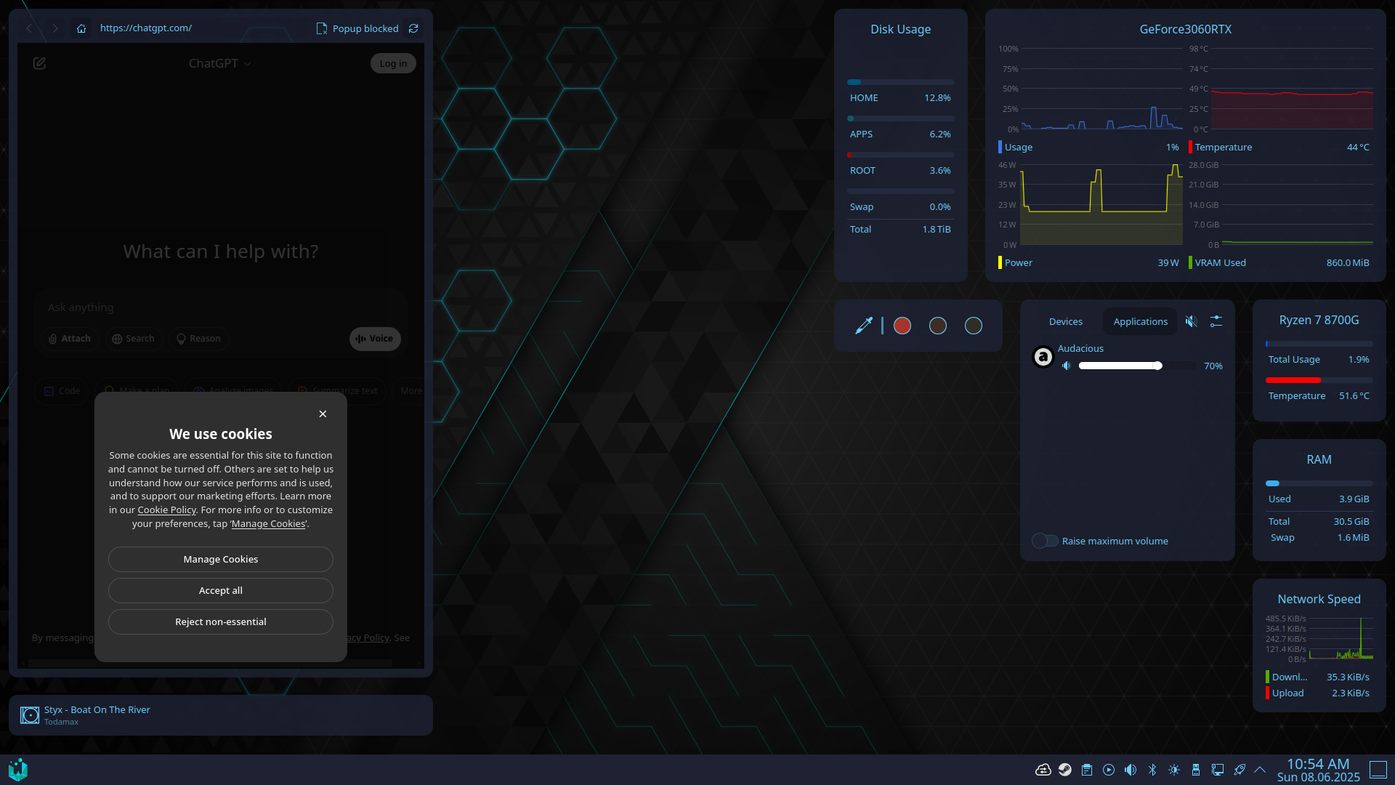
Task: Go back in the browser widget
Action: 29,28
